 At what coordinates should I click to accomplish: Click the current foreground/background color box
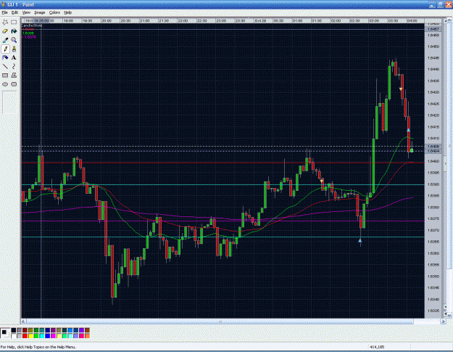5,333
